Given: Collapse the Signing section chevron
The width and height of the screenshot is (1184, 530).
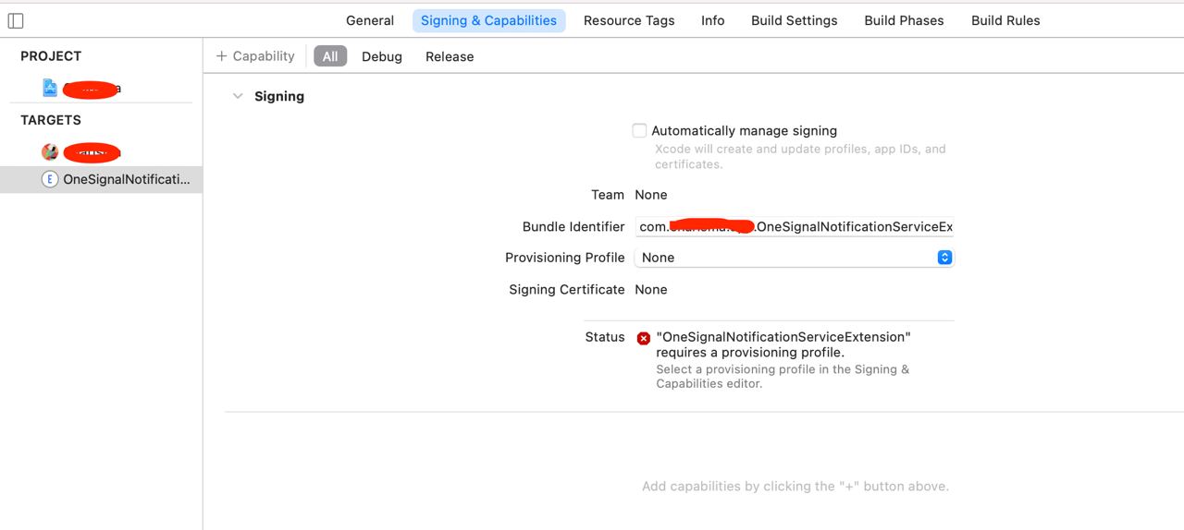Looking at the screenshot, I should coord(238,96).
